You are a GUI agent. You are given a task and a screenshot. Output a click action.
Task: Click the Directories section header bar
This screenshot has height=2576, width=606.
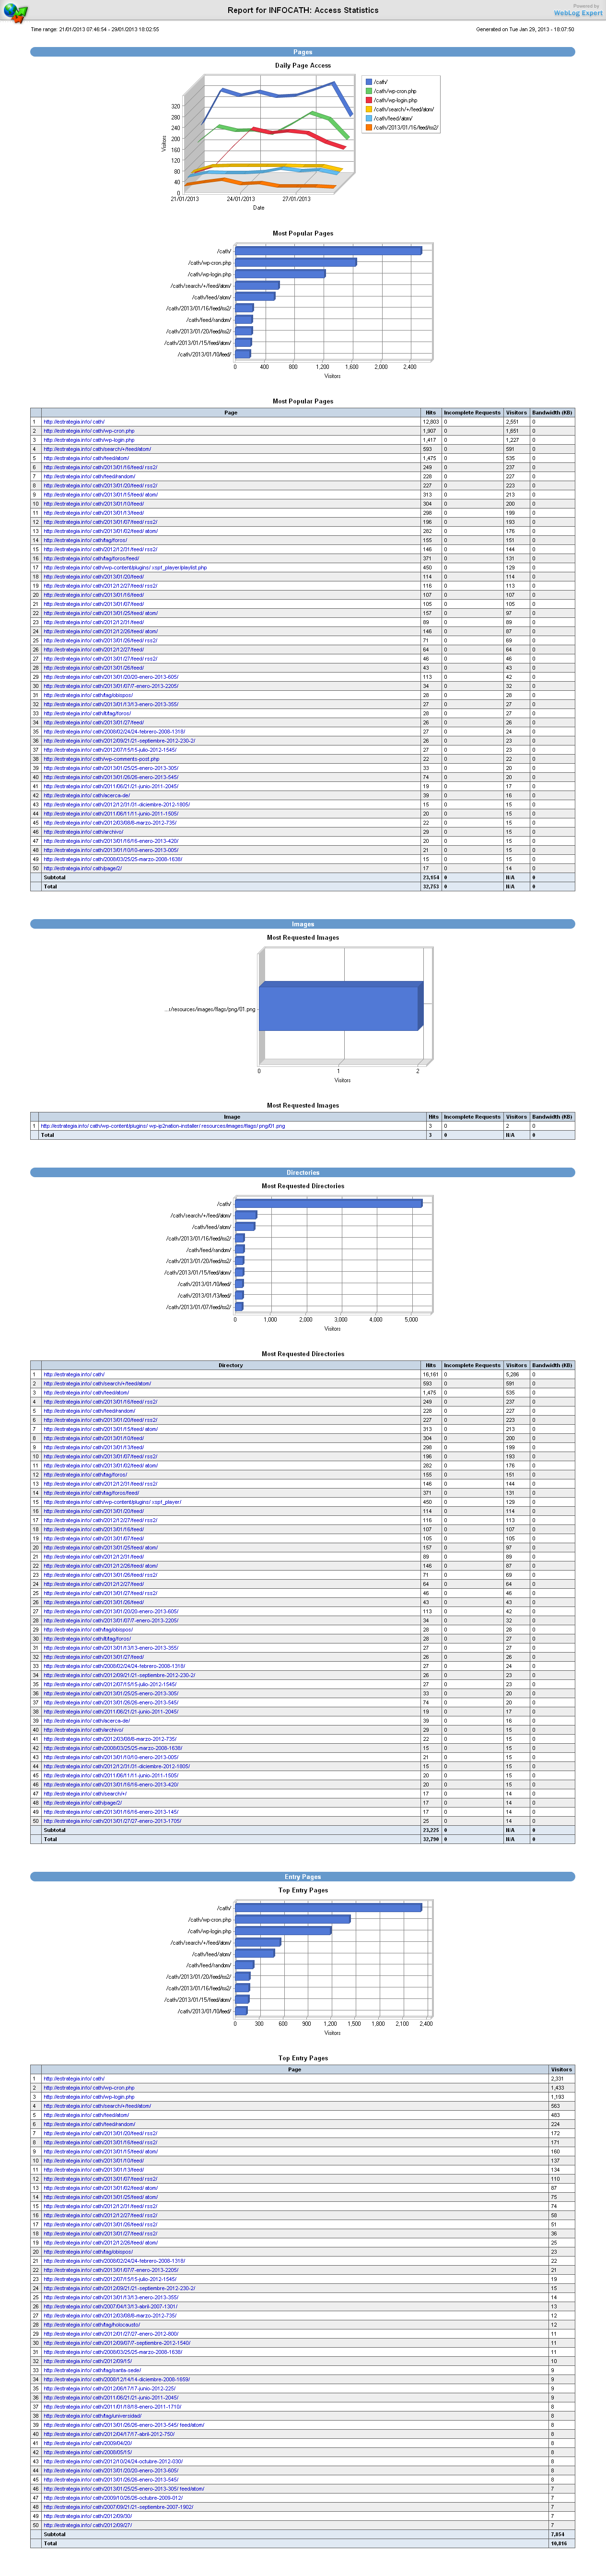pos(302,1172)
